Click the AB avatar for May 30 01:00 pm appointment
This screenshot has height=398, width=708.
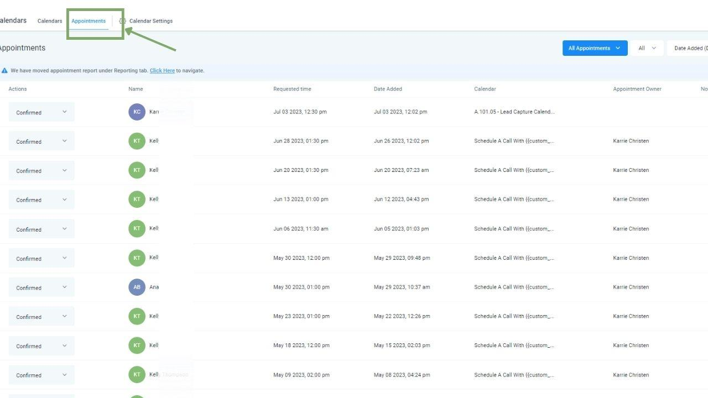137,287
